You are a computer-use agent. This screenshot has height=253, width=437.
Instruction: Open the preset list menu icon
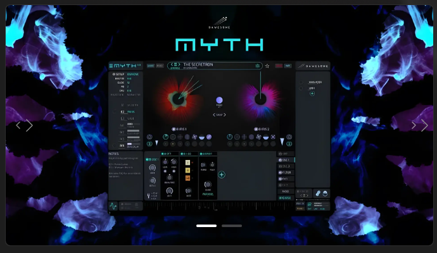coord(176,65)
